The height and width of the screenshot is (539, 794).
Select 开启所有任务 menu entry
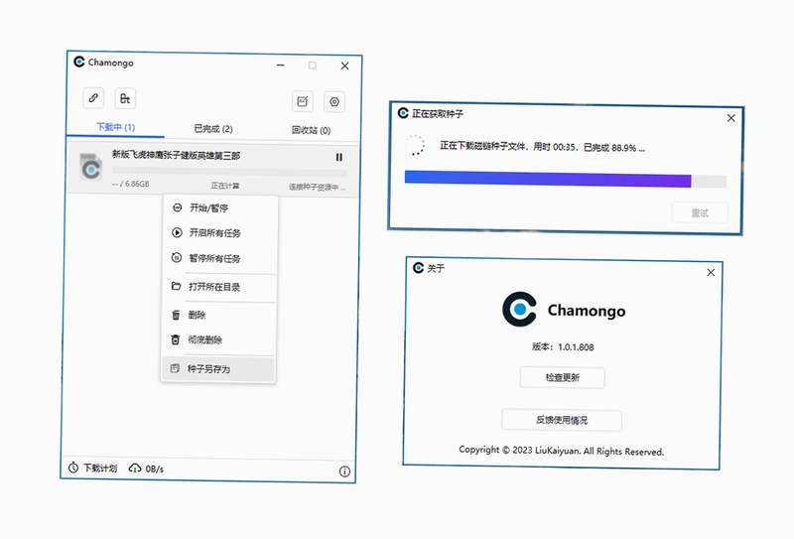(x=218, y=232)
